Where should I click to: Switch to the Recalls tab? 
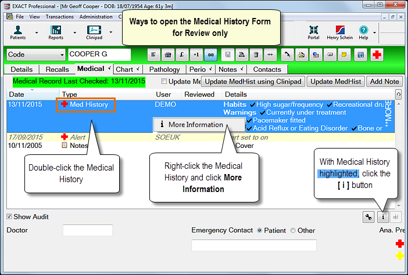[x=57, y=70]
